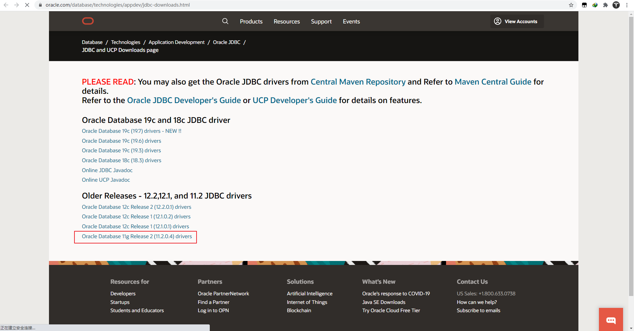
Task: Open Online JDBC Javadoc link
Action: [107, 170]
